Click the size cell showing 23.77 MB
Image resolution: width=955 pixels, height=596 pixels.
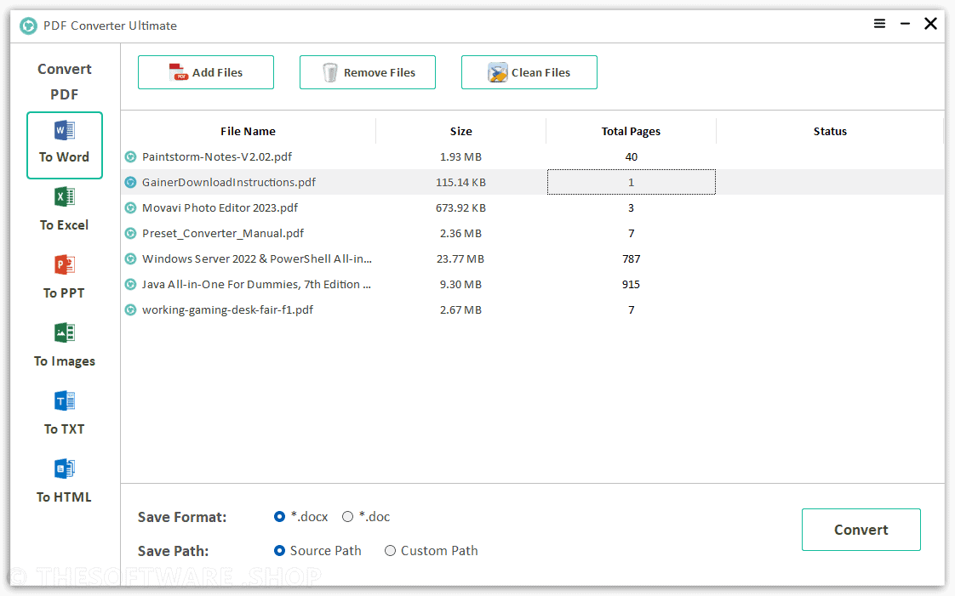click(461, 259)
